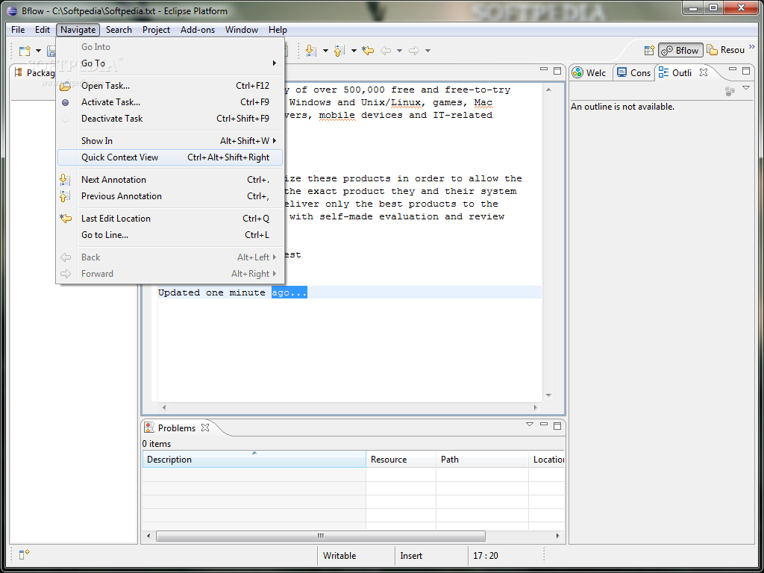Image resolution: width=764 pixels, height=573 pixels.
Task: Maximize the Outline view panel
Action: click(x=746, y=71)
